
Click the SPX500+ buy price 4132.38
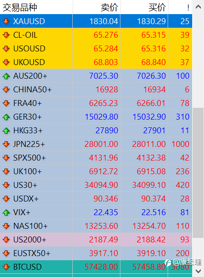pos(151,158)
